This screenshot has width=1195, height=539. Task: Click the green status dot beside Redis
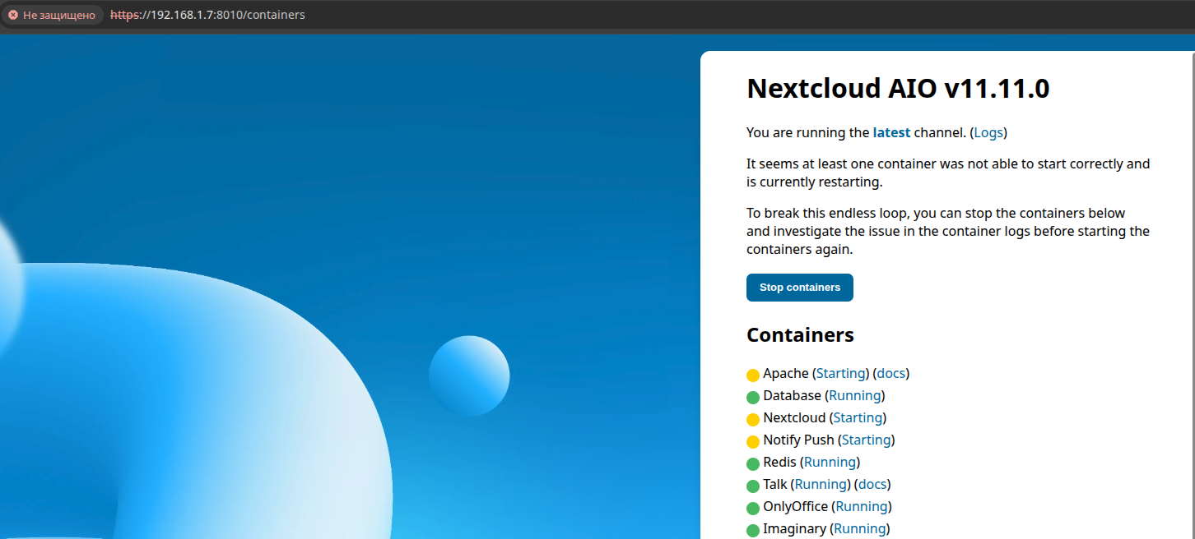pyautogui.click(x=753, y=463)
